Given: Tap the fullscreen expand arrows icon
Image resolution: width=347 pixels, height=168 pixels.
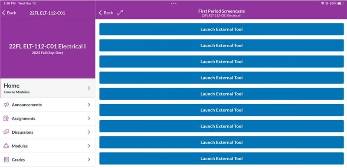Looking at the screenshot, I should pyautogui.click(x=120, y=13).
